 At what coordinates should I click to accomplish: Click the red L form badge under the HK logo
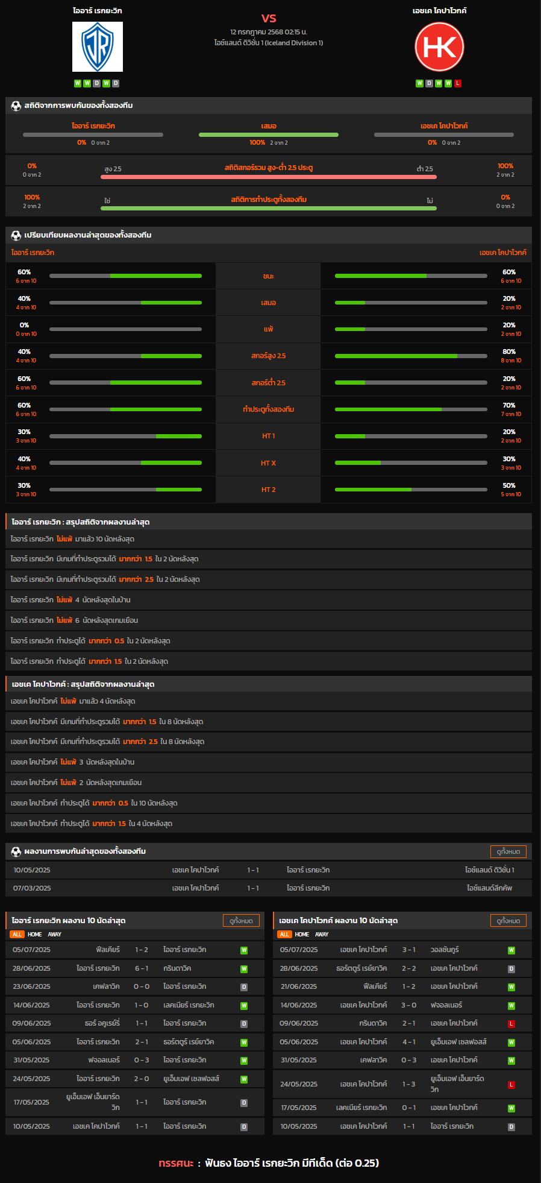point(458,83)
